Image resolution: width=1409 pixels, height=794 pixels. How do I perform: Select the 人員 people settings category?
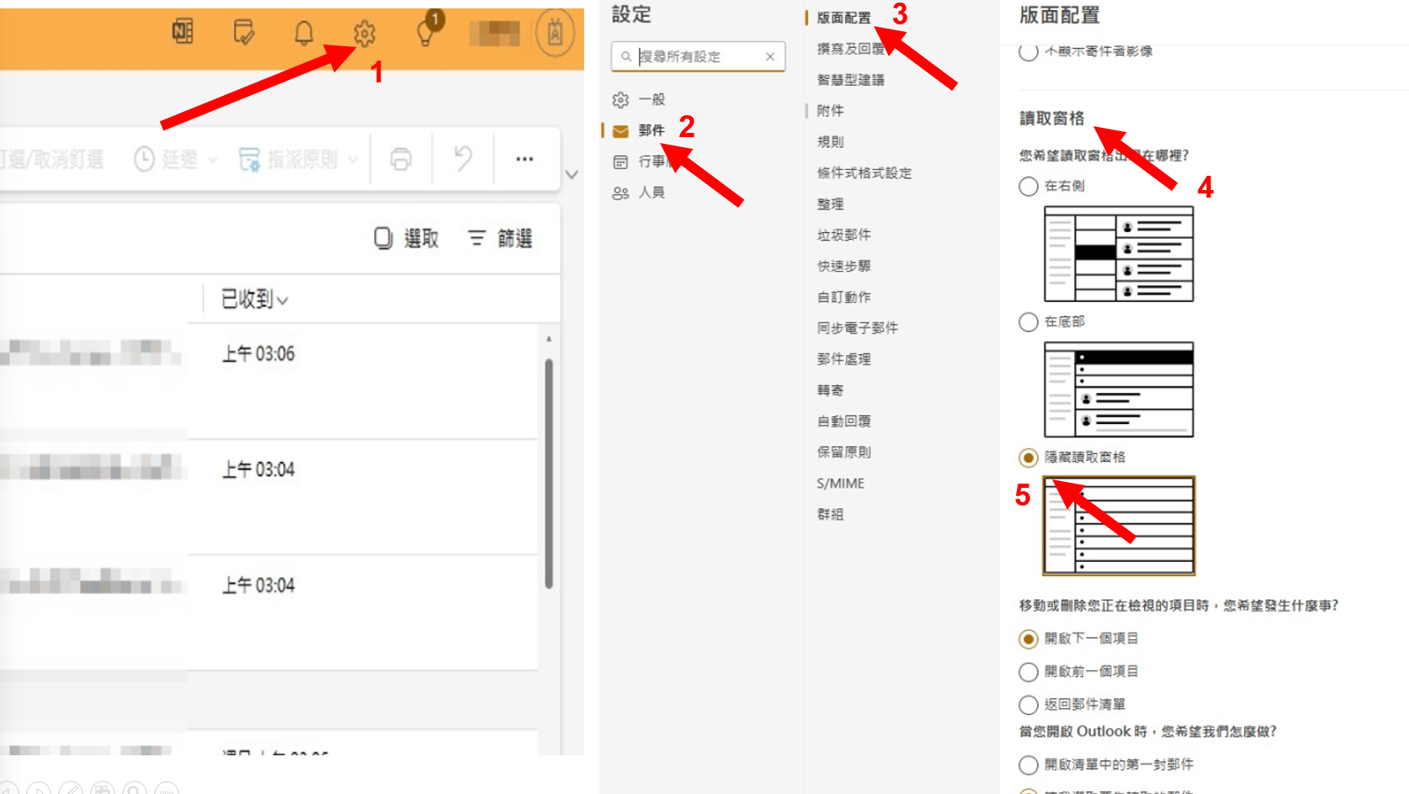point(639,193)
